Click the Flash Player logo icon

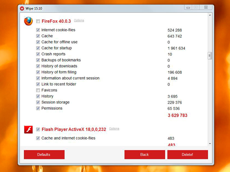click(28, 130)
